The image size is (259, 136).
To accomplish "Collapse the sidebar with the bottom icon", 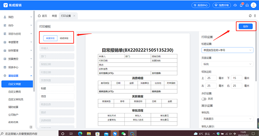I will pos(31,127).
